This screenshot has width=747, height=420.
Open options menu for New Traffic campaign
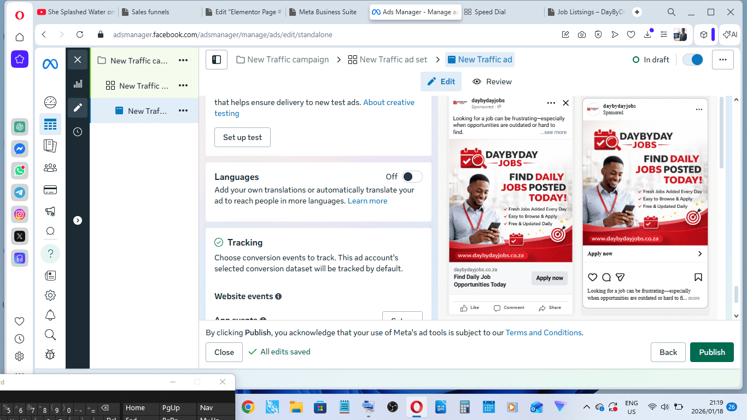tap(183, 61)
